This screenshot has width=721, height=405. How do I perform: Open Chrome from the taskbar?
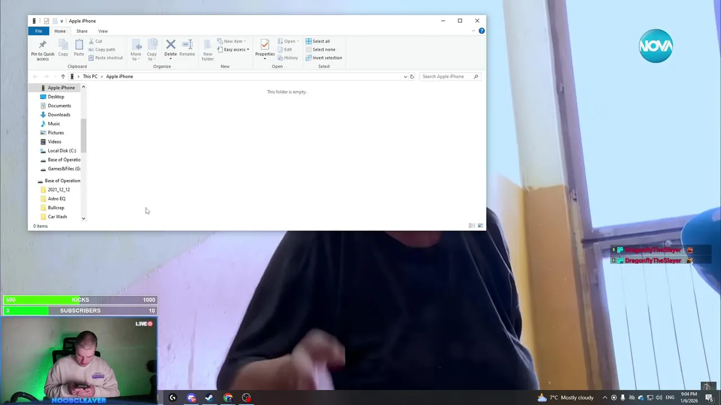point(228,398)
